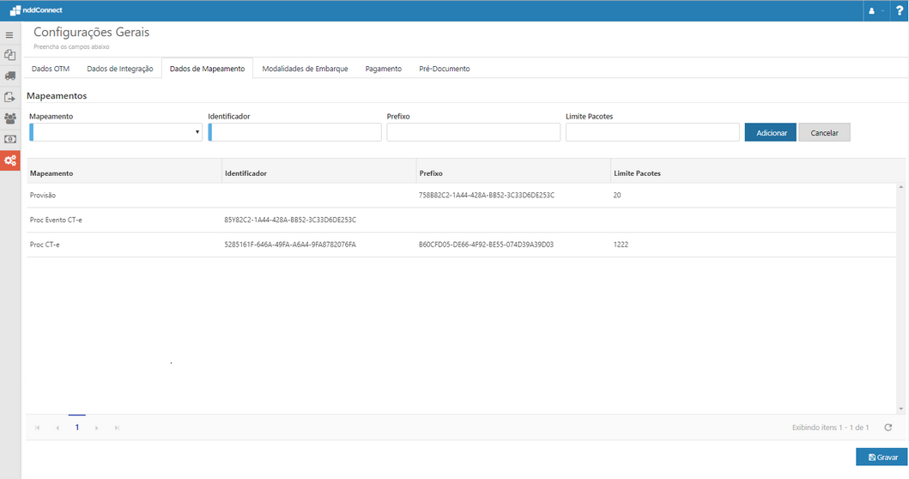Open the money payment sidebar icon
The height and width of the screenshot is (479, 909).
(10, 139)
